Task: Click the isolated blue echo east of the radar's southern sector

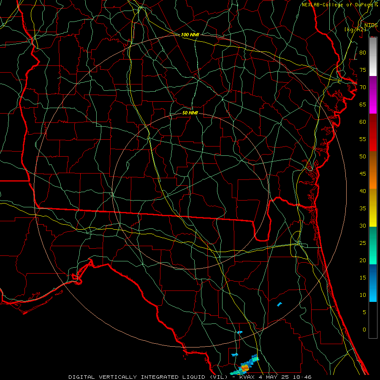Action: [280, 304]
